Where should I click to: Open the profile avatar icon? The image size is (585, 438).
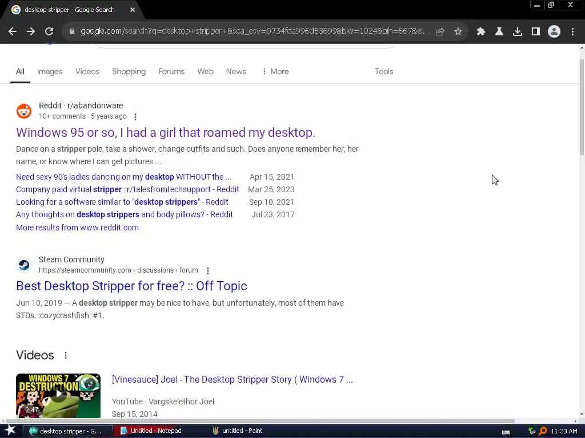pos(554,32)
